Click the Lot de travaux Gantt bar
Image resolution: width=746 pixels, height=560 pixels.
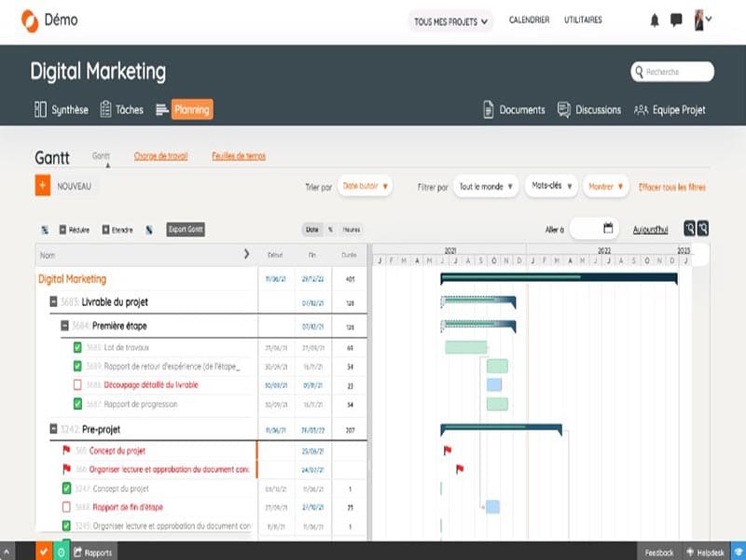click(465, 347)
